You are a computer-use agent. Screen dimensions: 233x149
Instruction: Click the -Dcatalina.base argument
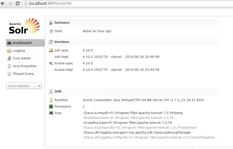pos(127,123)
